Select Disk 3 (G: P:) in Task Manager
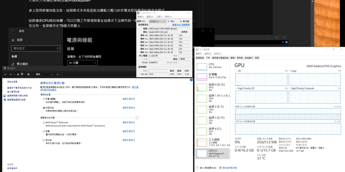345x172 pixels. [x=213, y=120]
